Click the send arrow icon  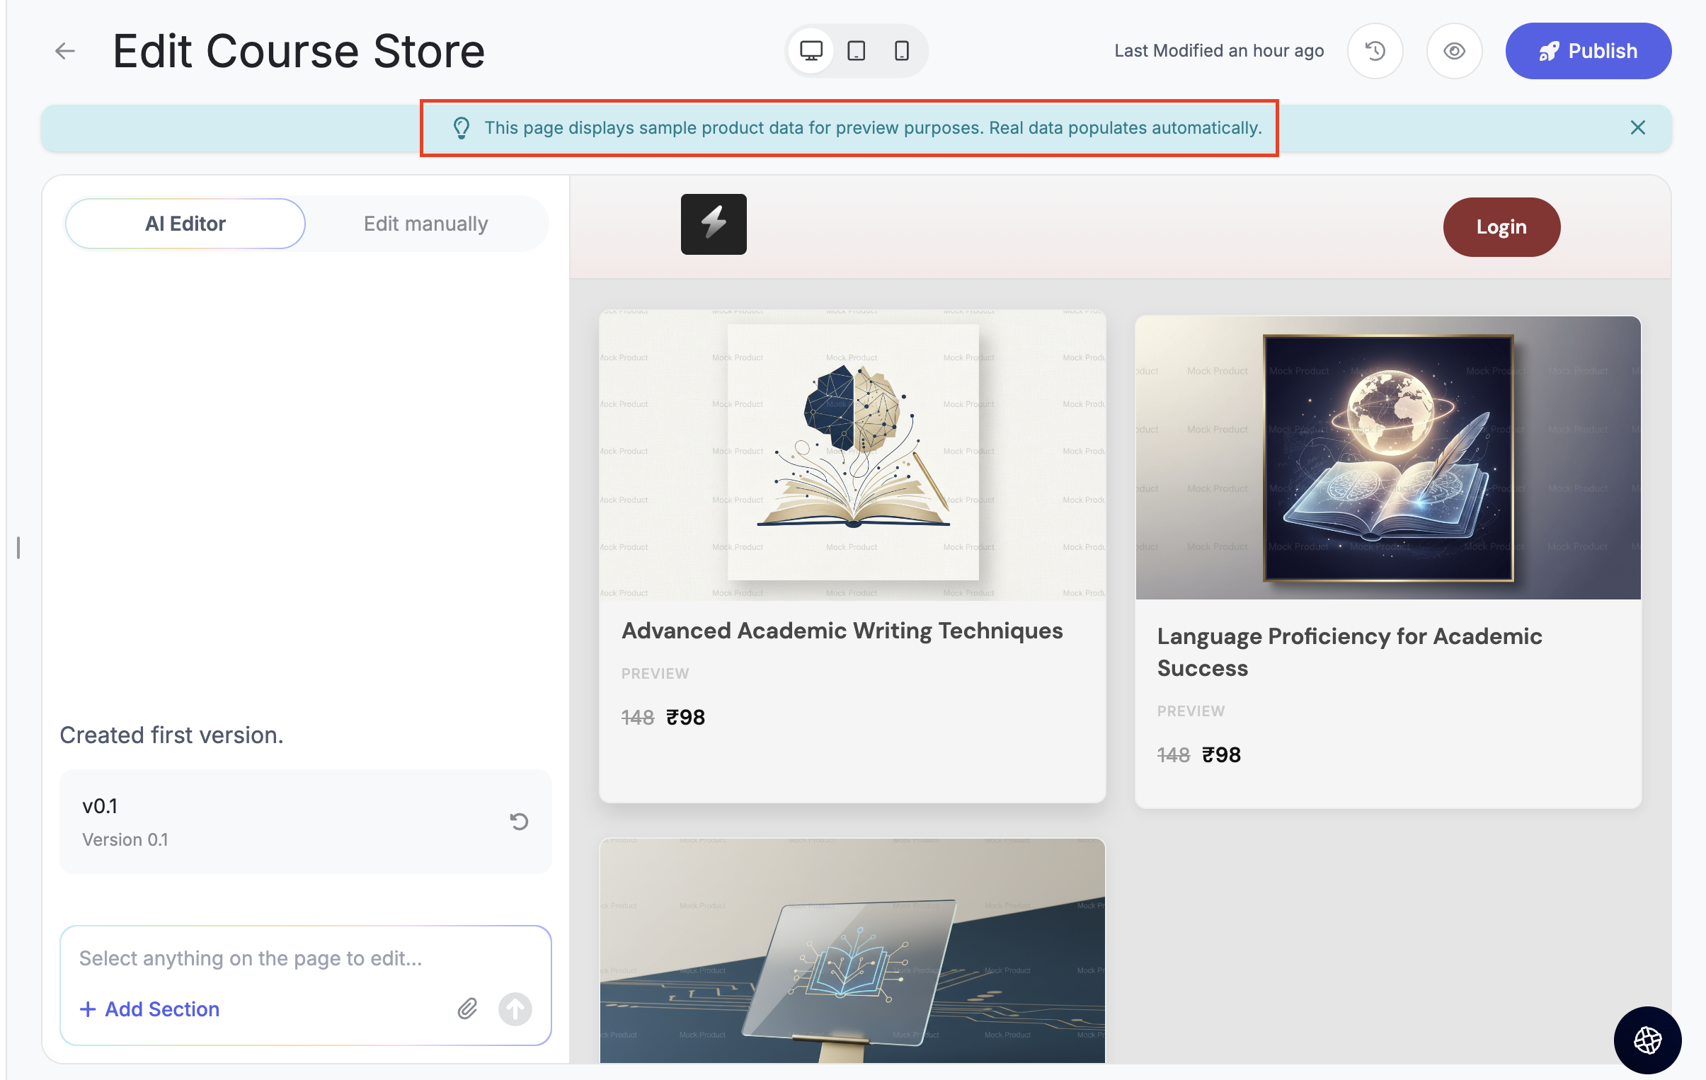coord(515,1009)
